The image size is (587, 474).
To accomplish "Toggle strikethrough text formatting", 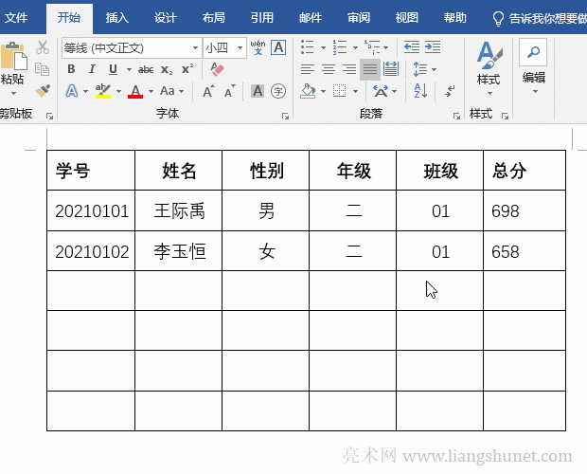I will click(x=146, y=69).
